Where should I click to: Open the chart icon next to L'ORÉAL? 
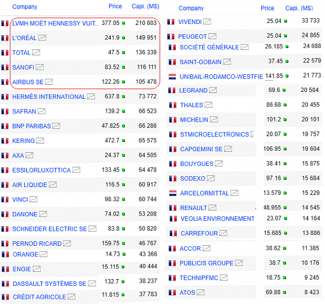[42, 38]
